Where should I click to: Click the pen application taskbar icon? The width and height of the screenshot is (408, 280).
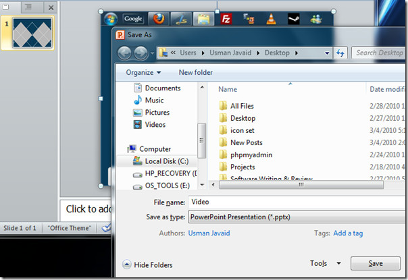click(181, 19)
